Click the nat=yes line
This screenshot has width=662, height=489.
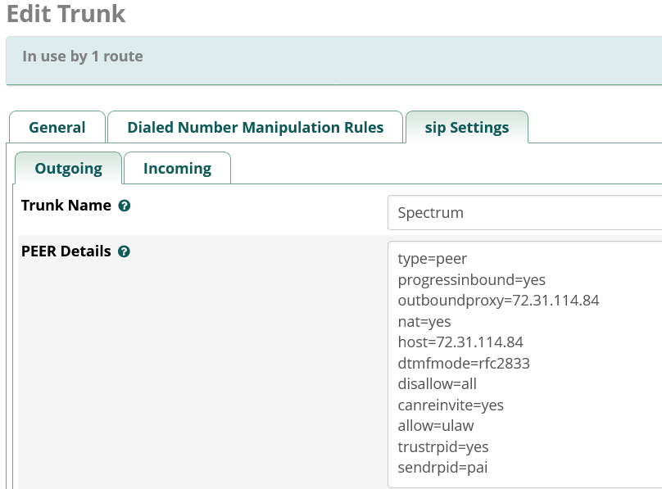[424, 322]
